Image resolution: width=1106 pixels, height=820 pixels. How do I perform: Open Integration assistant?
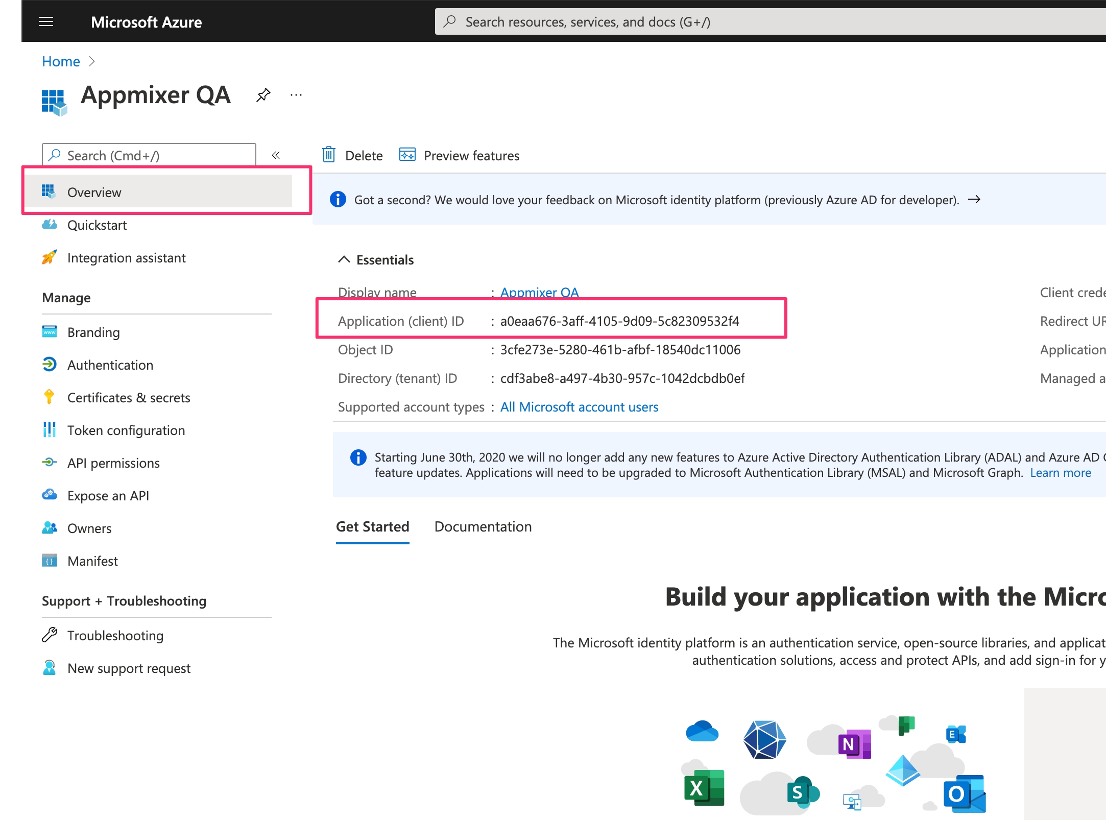[126, 258]
